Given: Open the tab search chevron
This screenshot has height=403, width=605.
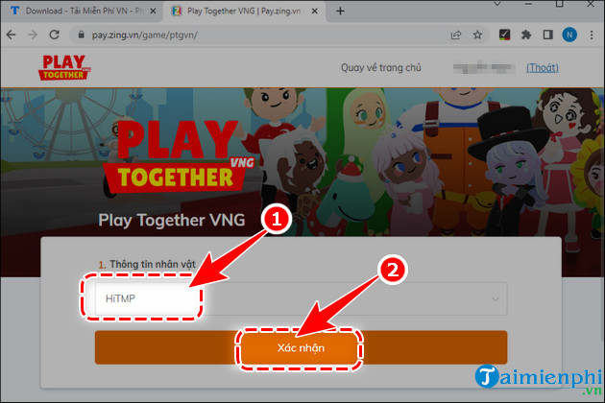Looking at the screenshot, I should click(497, 4).
